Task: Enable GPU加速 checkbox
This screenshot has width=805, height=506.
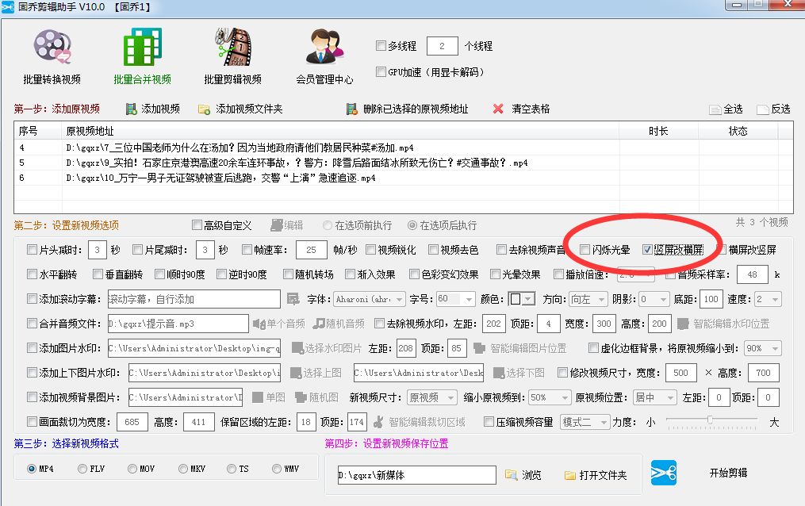Action: 381,72
